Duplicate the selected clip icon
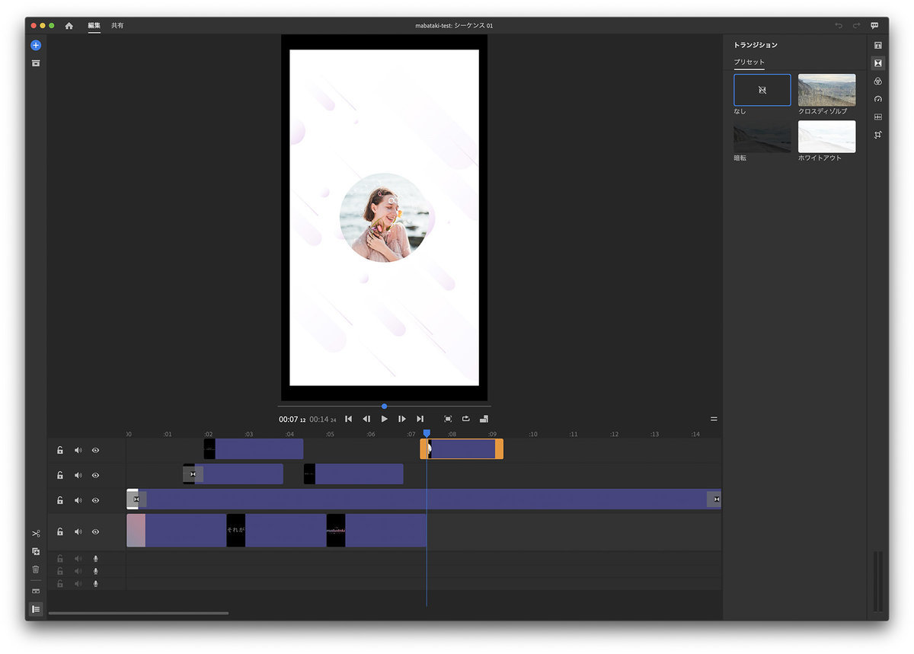The height and width of the screenshot is (654, 914). [x=36, y=551]
